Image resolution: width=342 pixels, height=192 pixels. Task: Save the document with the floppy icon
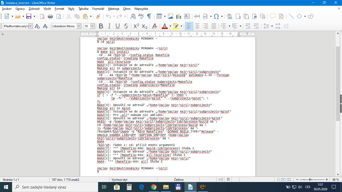point(29,16)
